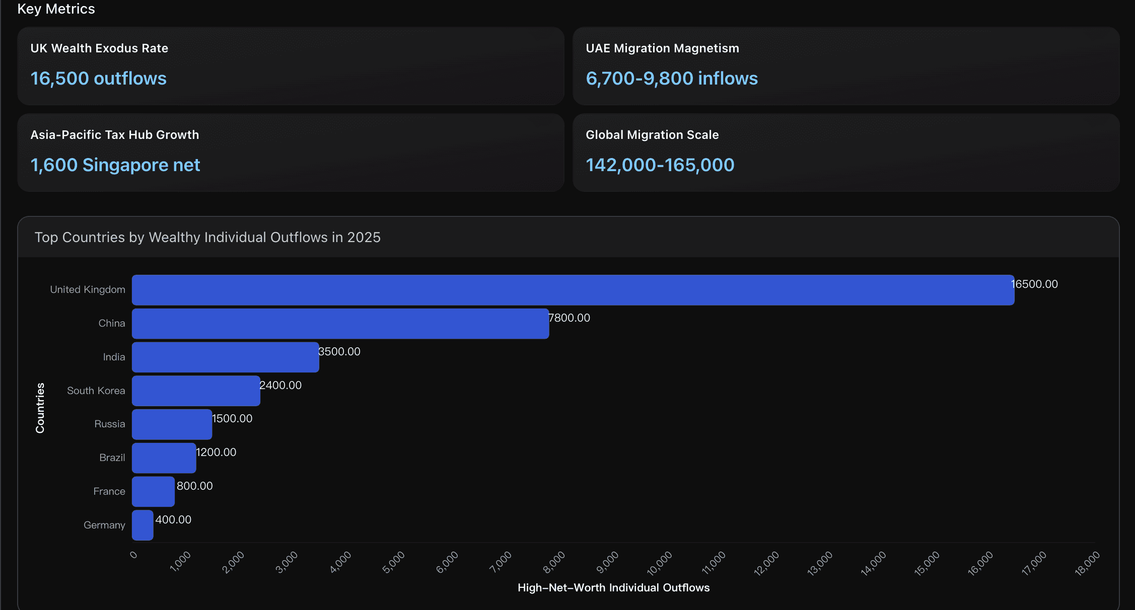Select the small Germany bar
The image size is (1135, 610).
tap(143, 525)
